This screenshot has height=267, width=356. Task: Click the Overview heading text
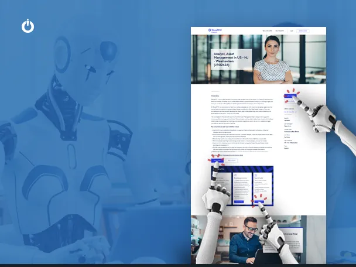(x=215, y=96)
